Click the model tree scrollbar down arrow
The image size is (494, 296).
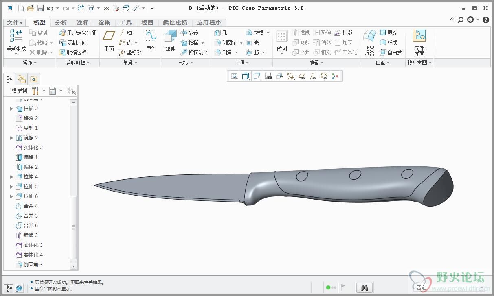point(74,266)
